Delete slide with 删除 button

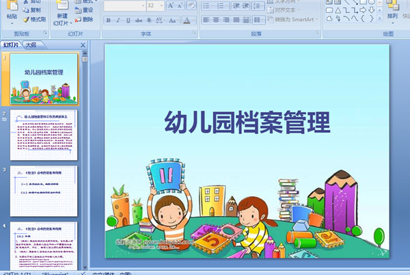(x=83, y=19)
